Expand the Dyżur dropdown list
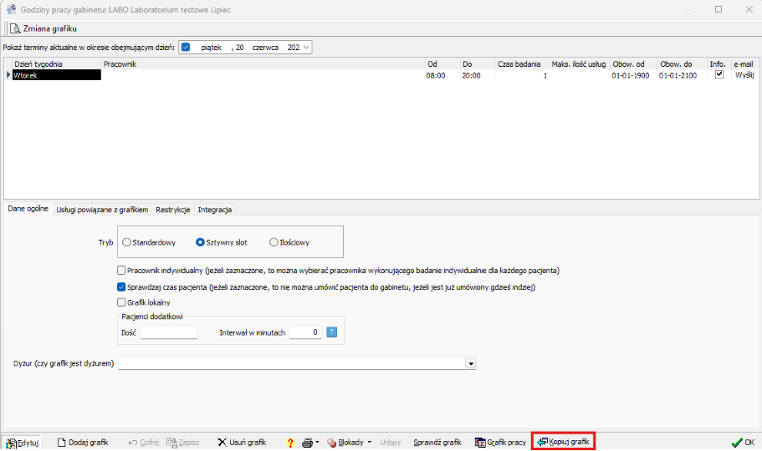 [470, 363]
